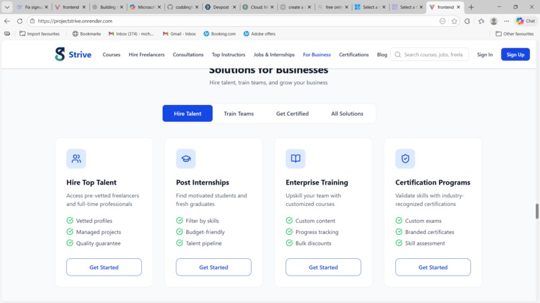540x303 pixels.
Task: Open Other favourites folder
Action: (x=515, y=33)
